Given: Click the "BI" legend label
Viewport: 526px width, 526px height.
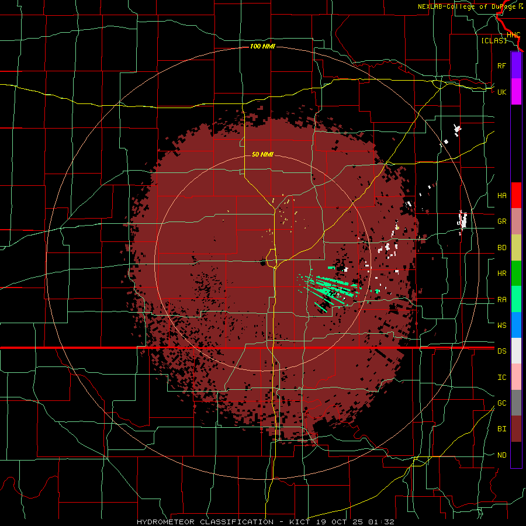Looking at the screenshot, I should [x=501, y=429].
